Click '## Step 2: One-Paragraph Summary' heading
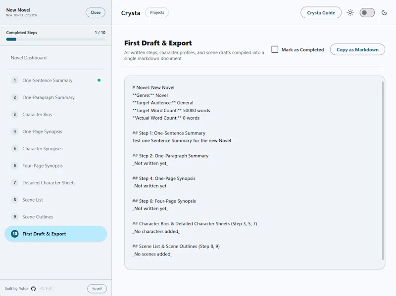The image size is (396, 296). 170,156
